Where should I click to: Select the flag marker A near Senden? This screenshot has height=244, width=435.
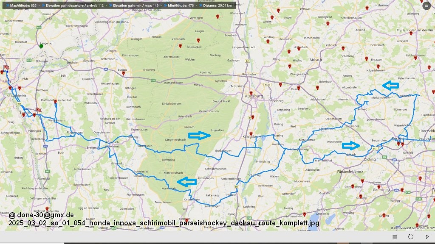pos(38,110)
